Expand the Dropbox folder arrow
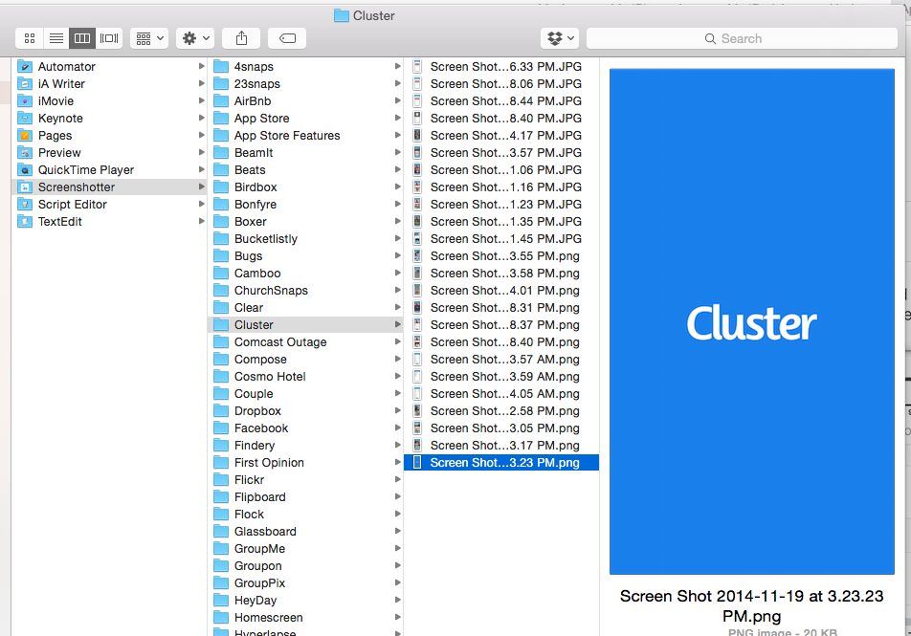 click(397, 410)
